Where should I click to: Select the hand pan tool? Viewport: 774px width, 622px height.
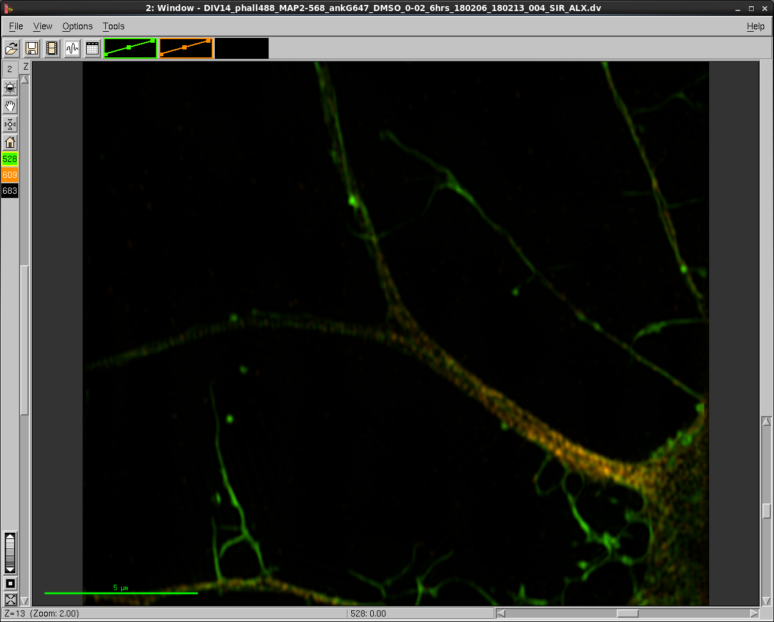[10, 106]
